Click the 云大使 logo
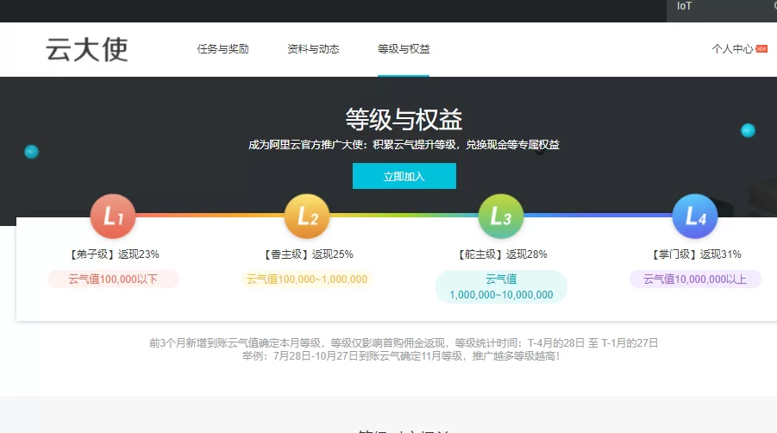The width and height of the screenshot is (777, 433). point(87,49)
